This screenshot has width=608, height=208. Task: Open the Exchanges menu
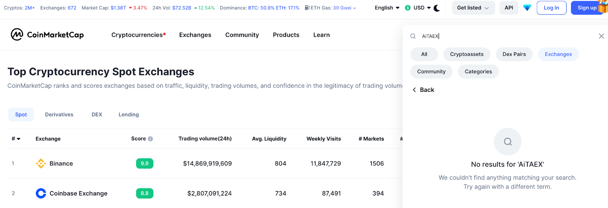[195, 35]
